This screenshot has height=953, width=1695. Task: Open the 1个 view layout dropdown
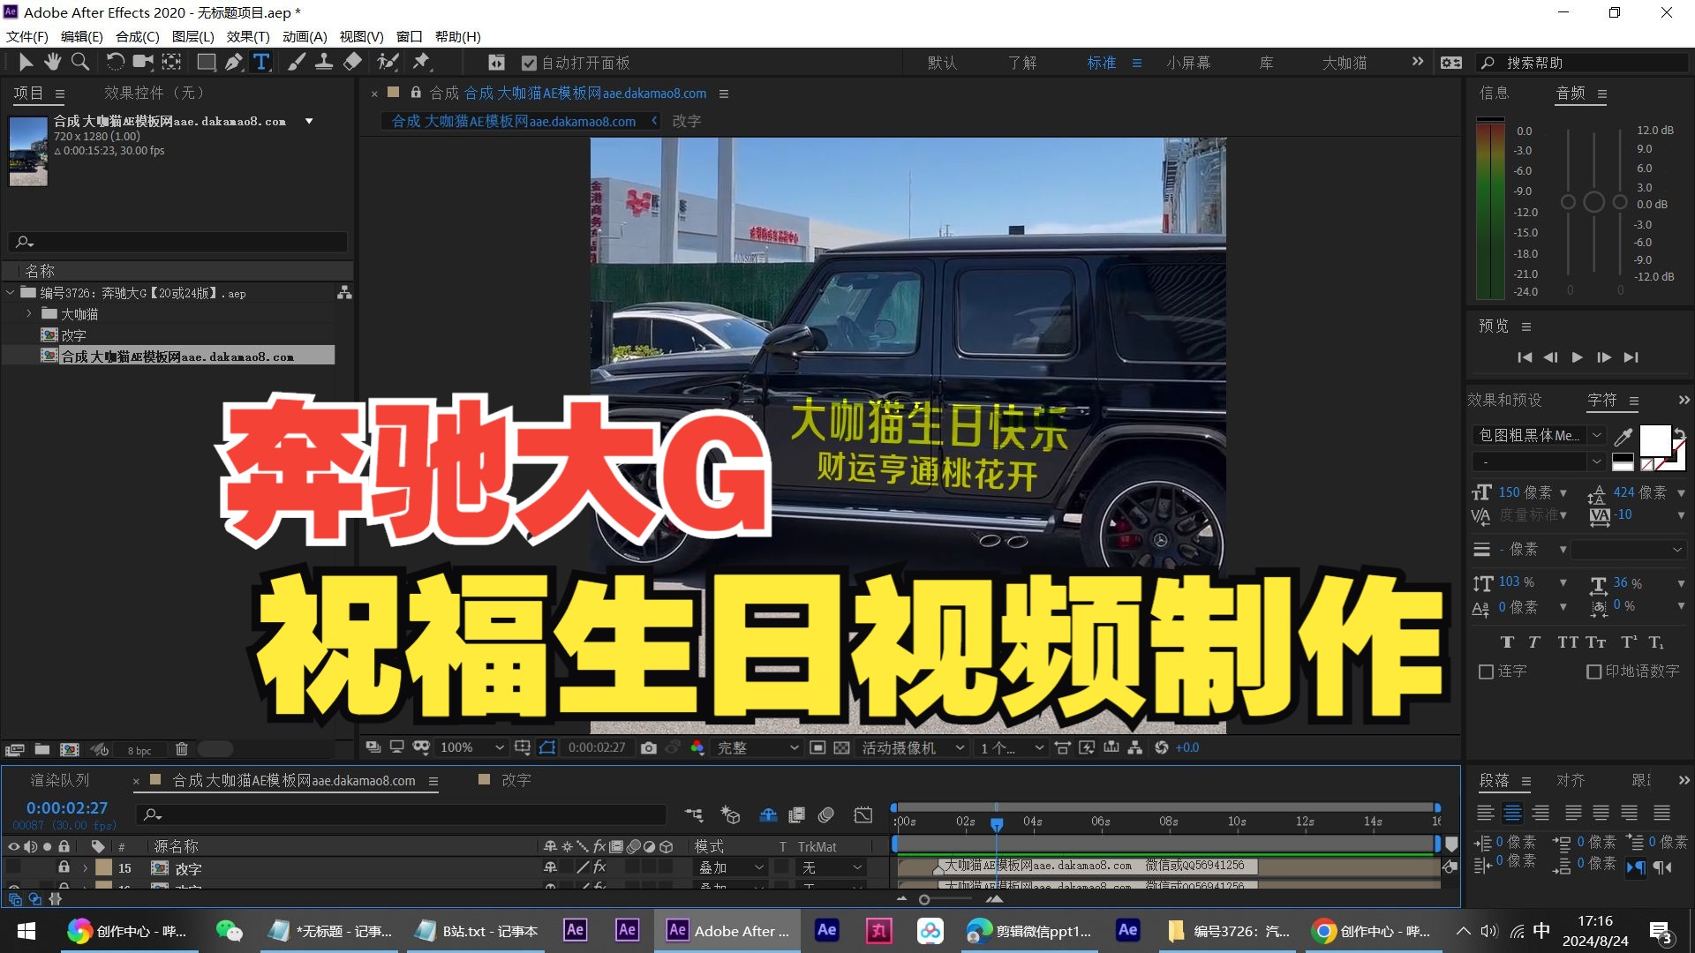[1012, 747]
